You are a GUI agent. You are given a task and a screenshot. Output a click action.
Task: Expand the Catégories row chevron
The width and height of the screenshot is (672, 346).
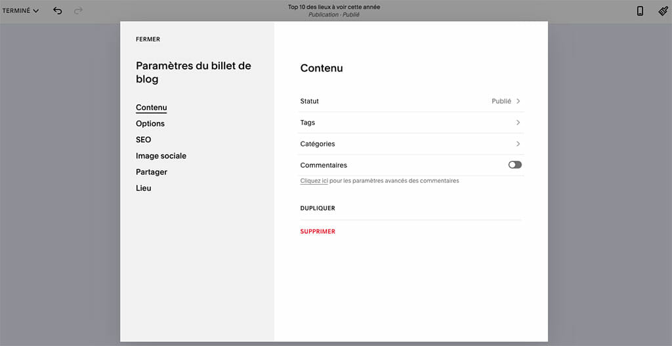518,144
